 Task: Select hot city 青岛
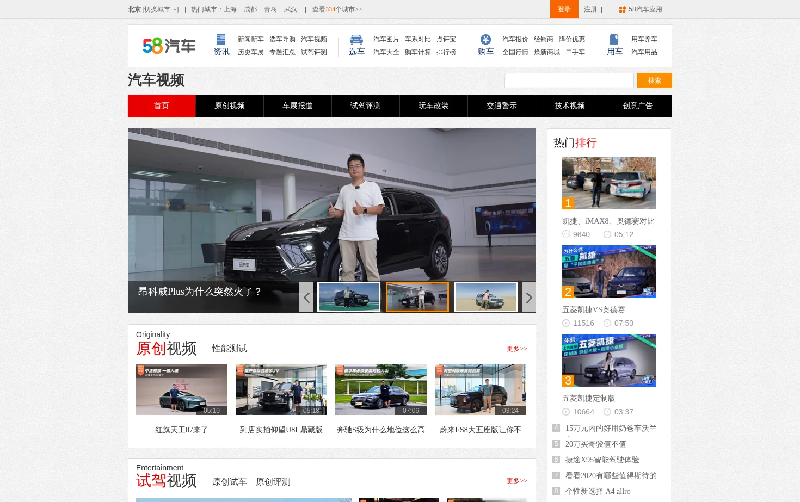[270, 9]
